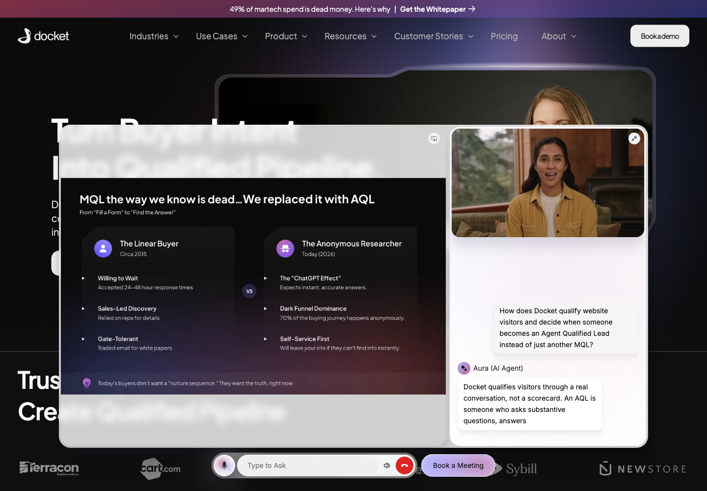Click the text Traded email for white papers
Viewport: 707px width, 491px height.
point(136,348)
